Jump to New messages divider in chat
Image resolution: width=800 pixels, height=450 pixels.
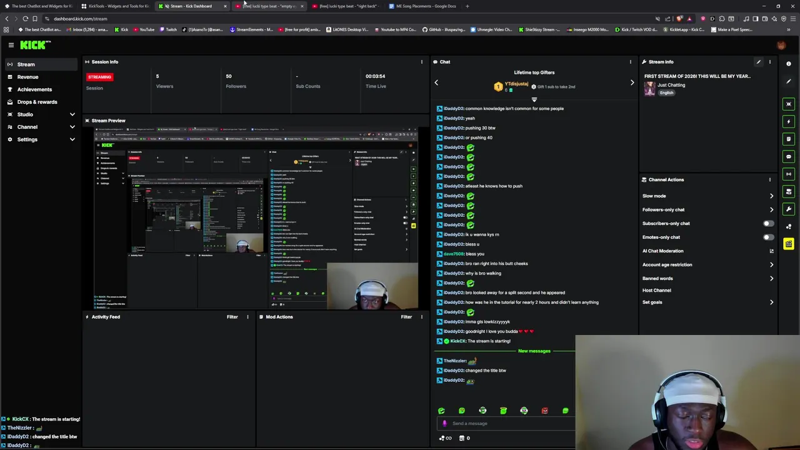point(534,351)
